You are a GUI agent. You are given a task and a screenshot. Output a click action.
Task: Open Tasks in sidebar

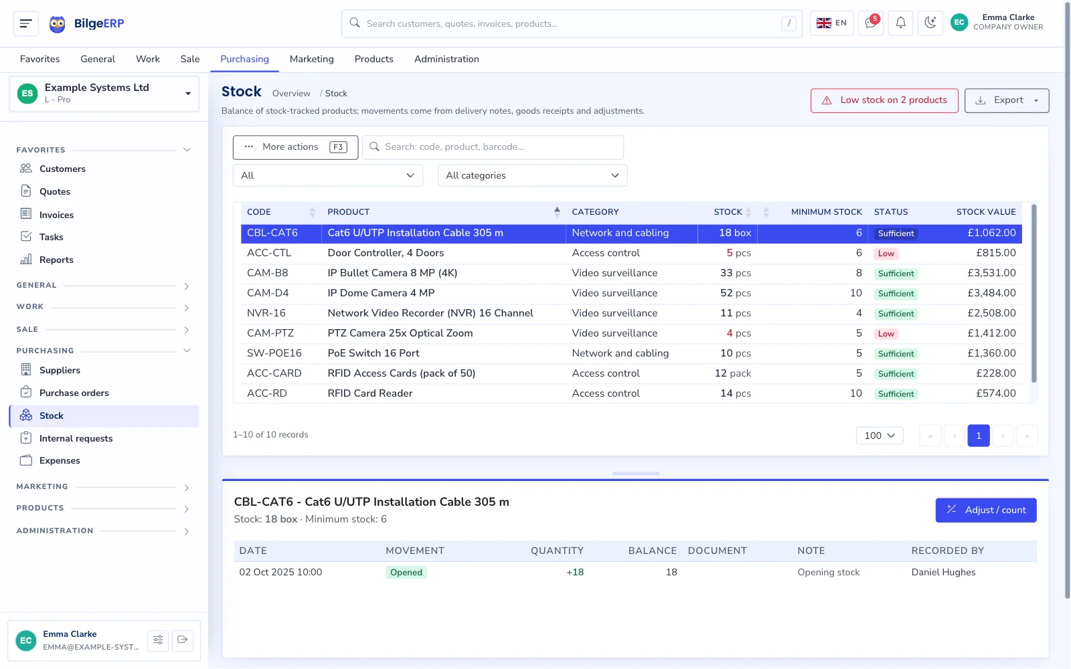tap(51, 237)
